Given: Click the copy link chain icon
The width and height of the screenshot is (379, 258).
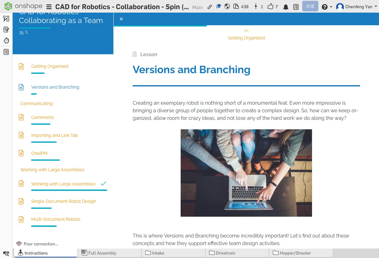Looking at the screenshot, I should (210, 7).
